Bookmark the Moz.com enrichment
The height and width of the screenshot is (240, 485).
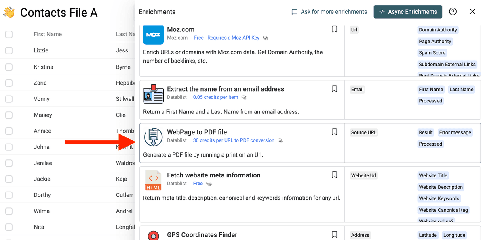334,29
